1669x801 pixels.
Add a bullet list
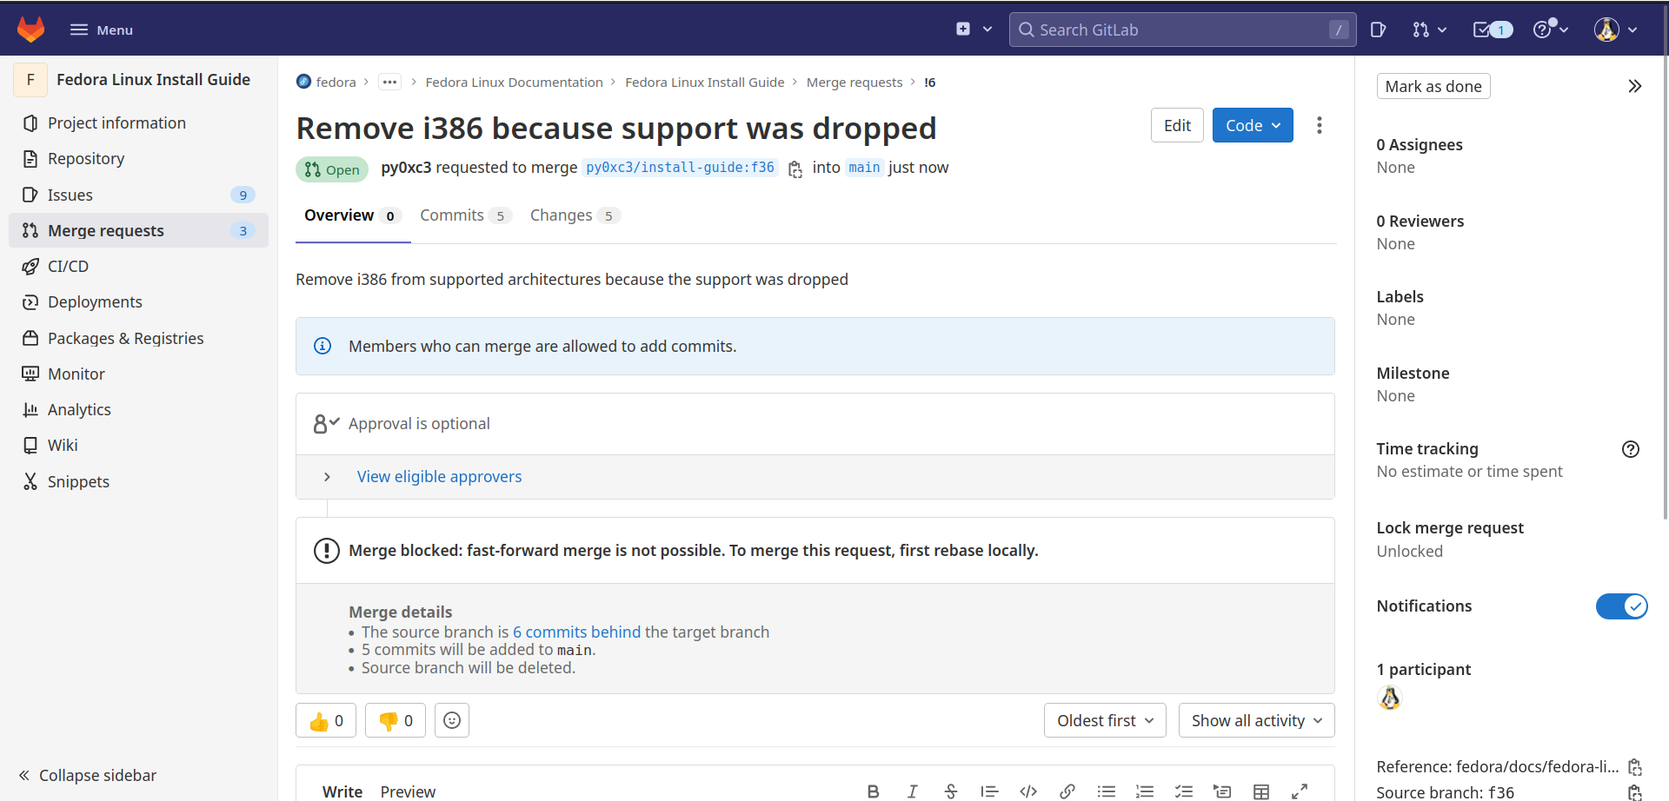(x=1107, y=791)
